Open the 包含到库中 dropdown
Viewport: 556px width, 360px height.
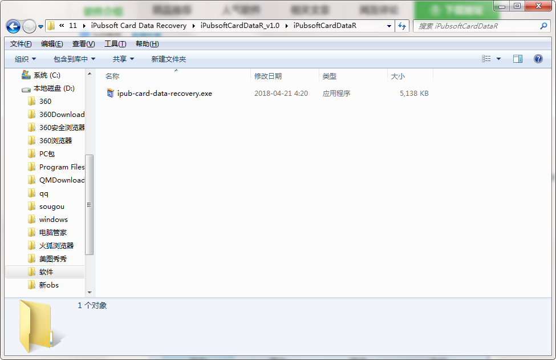pos(74,59)
